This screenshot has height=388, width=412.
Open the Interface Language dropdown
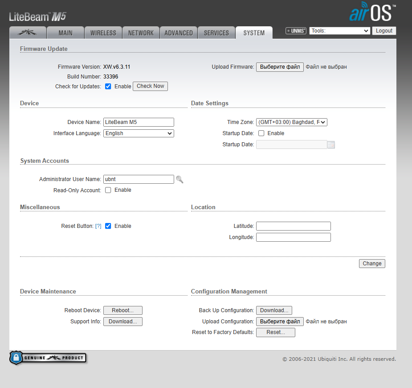point(139,133)
